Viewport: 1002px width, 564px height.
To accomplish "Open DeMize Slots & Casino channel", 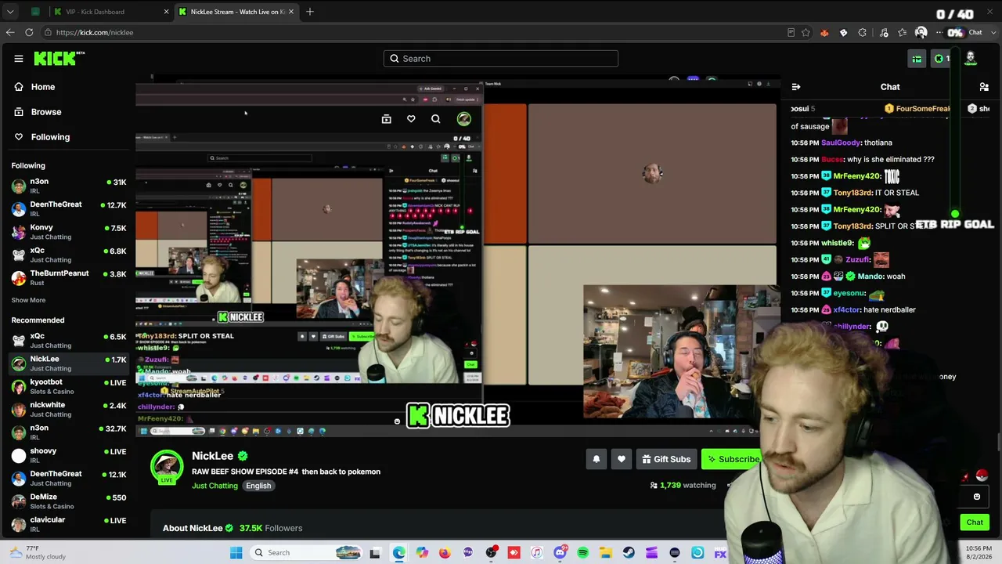I will pos(69,501).
